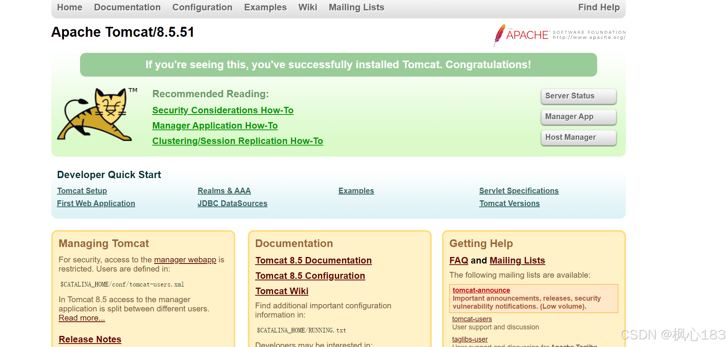Follow the Tomcat Setup link

[82, 191]
